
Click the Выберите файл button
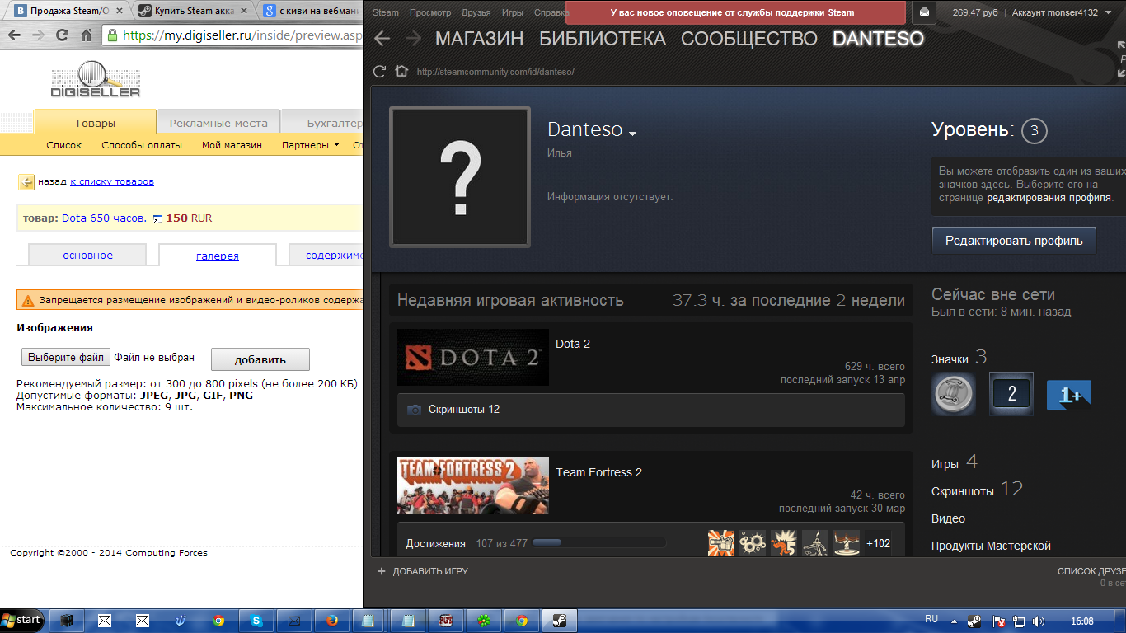pos(66,357)
